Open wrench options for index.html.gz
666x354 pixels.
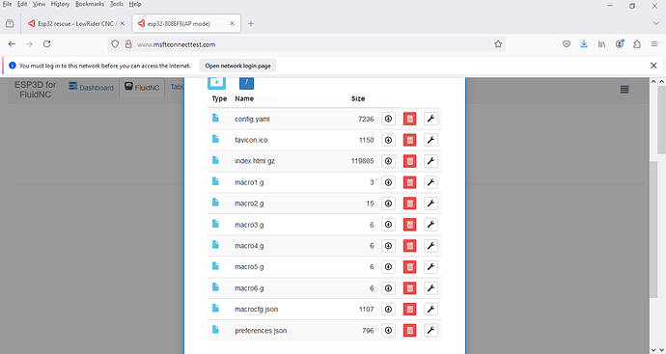tap(430, 161)
